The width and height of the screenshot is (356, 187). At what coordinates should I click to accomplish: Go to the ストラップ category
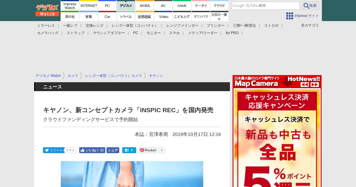tap(76, 33)
